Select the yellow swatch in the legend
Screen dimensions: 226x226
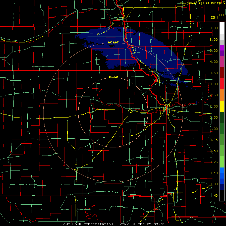point(222,106)
